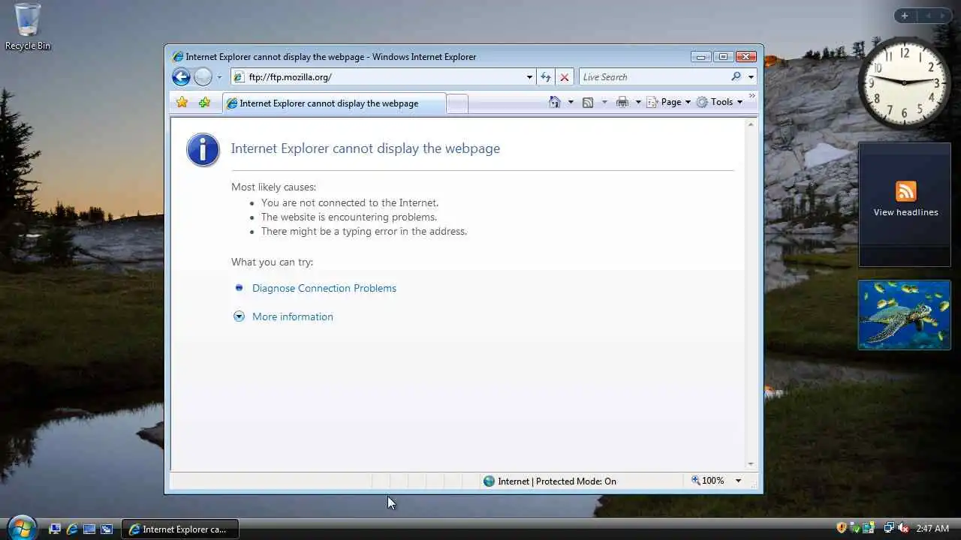This screenshot has height=540, width=961.
Task: Click Diagnose Connection Problems link
Action: (x=324, y=288)
